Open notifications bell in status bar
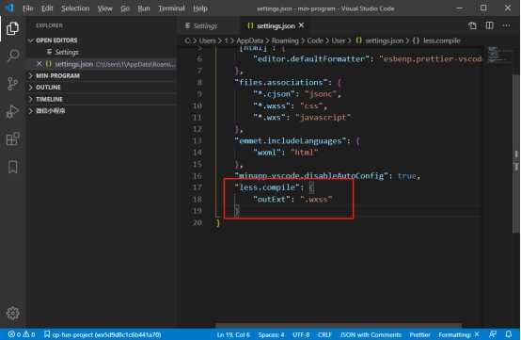 509,334
